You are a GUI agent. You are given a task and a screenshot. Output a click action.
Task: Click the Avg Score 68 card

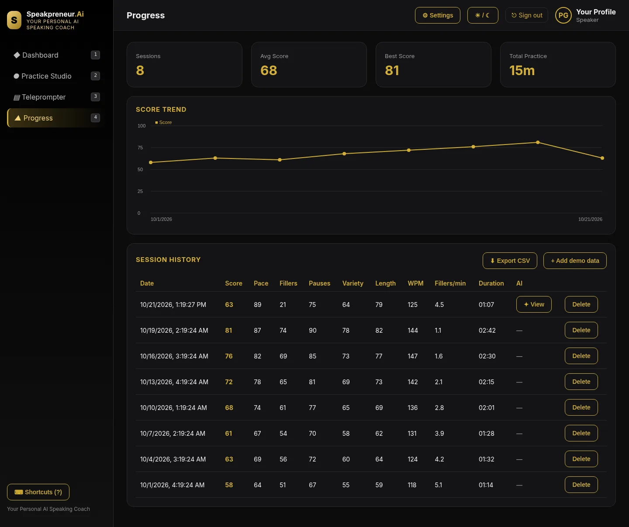tap(309, 65)
